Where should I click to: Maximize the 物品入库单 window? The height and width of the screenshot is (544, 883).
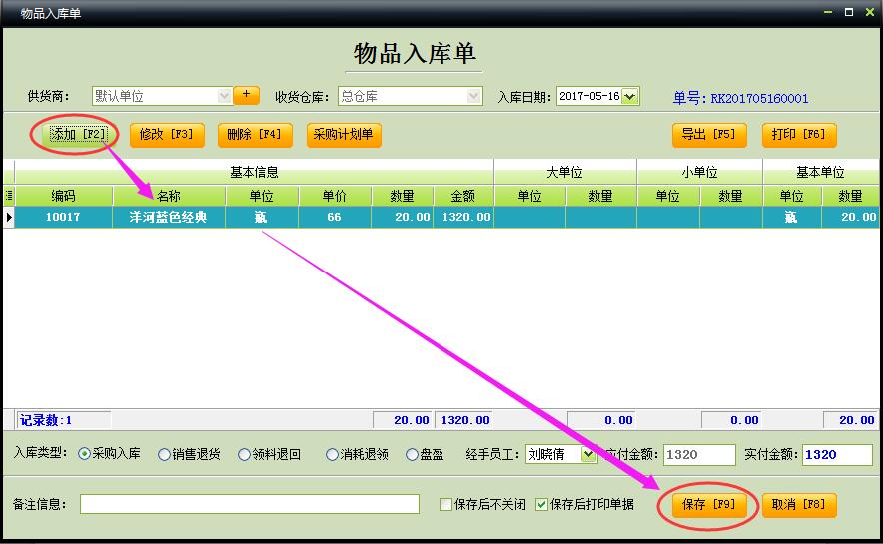pyautogui.click(x=849, y=12)
